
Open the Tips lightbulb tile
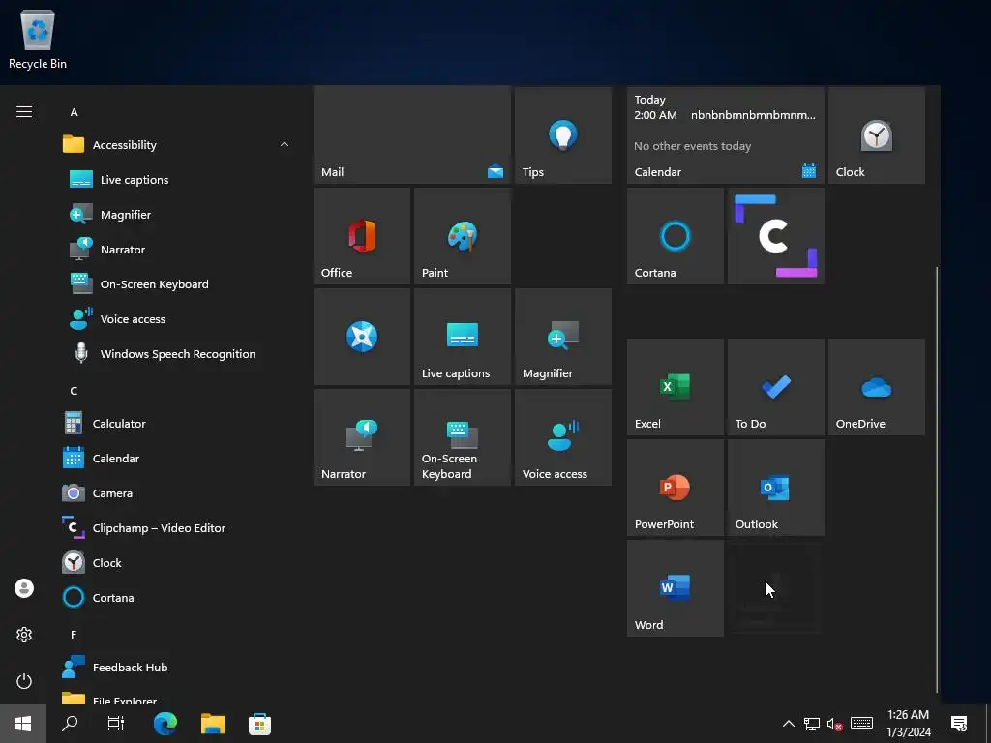pyautogui.click(x=563, y=135)
